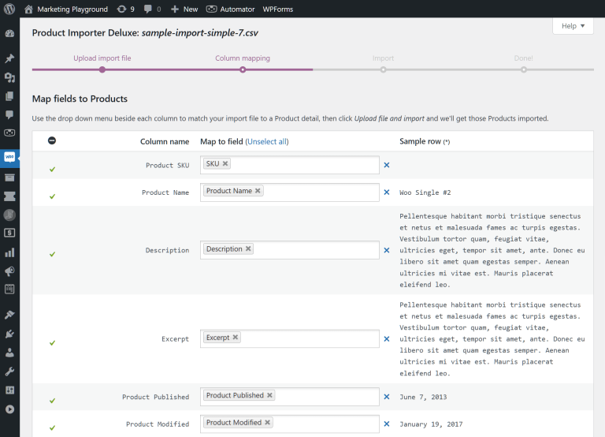Open Users in the sidebar

9,353
